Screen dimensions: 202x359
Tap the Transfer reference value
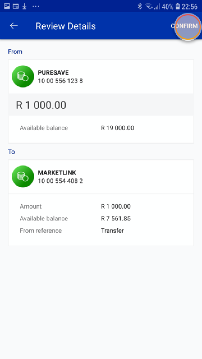112,231
